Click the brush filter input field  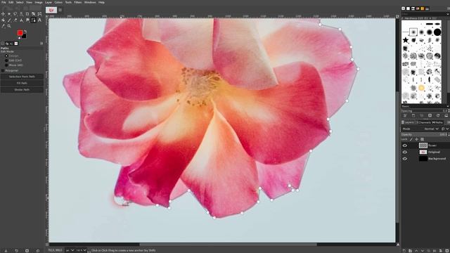click(x=423, y=14)
